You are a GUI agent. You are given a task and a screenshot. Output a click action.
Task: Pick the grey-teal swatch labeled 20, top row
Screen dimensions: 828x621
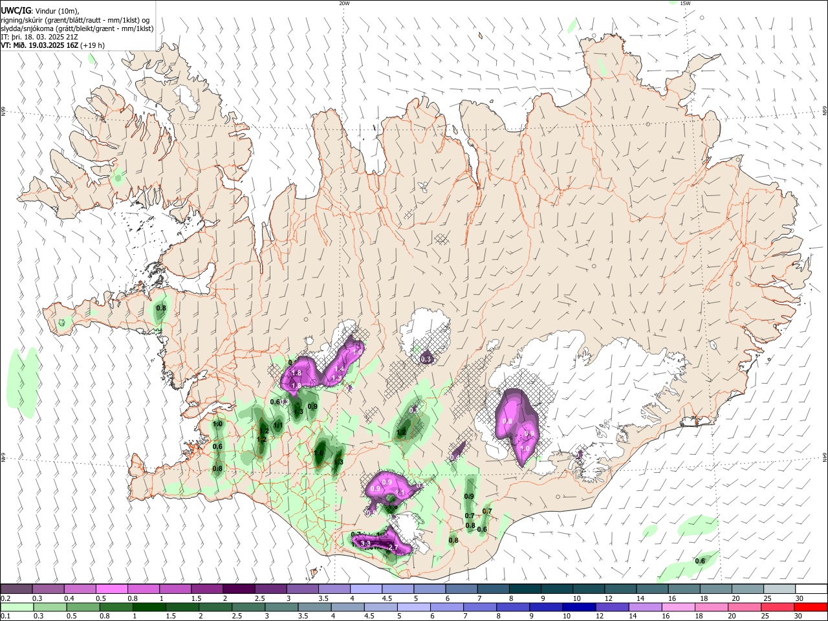click(x=748, y=589)
